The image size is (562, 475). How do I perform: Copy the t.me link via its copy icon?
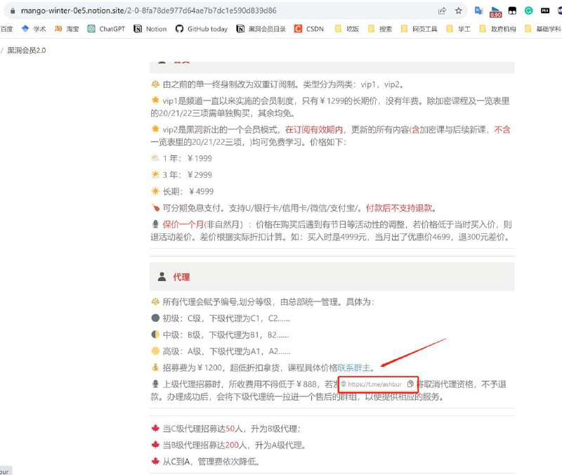click(x=410, y=384)
